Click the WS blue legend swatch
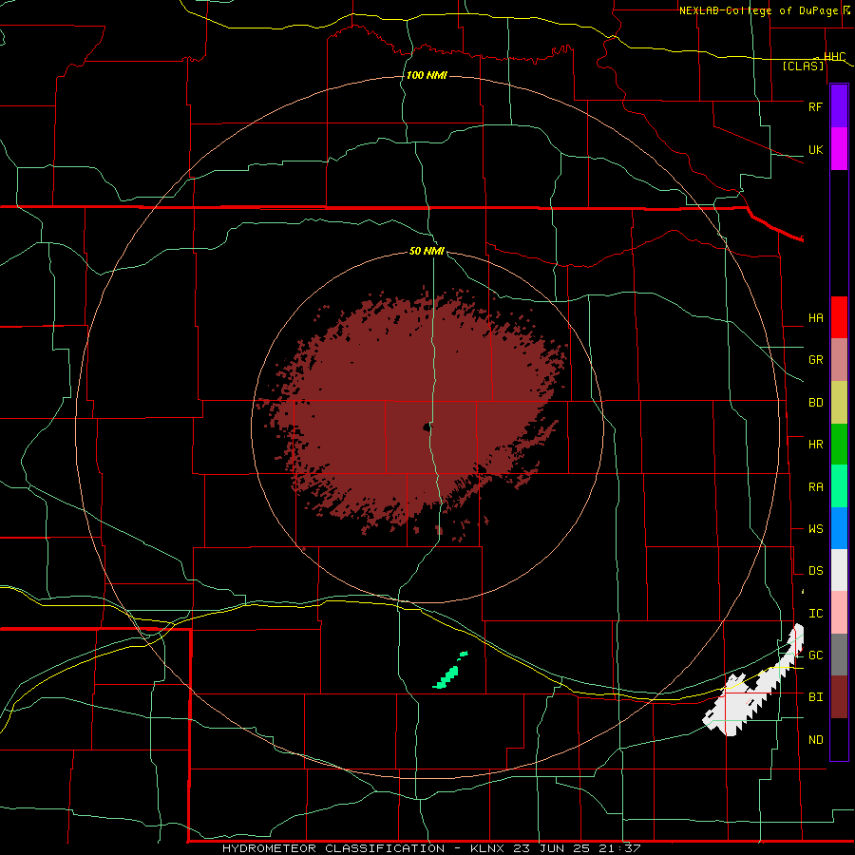 (839, 528)
